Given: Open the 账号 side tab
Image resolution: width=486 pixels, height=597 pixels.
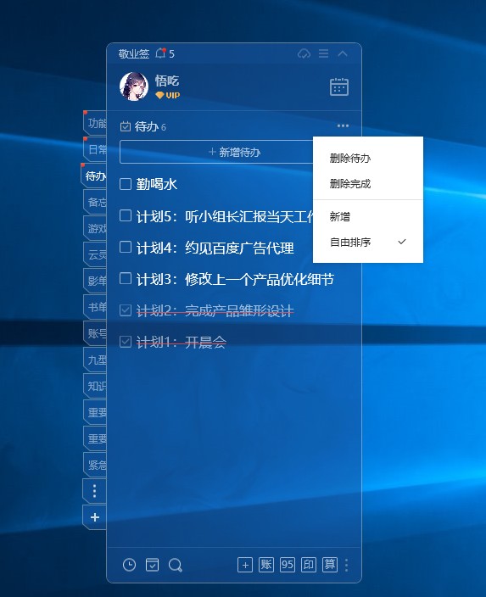Looking at the screenshot, I should click(x=95, y=333).
